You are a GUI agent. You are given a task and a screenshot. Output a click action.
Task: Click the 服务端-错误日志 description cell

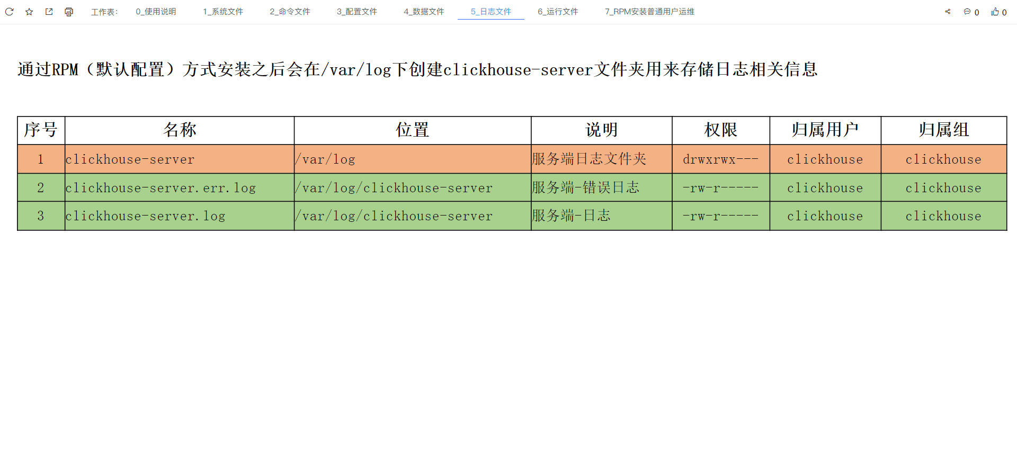click(602, 187)
